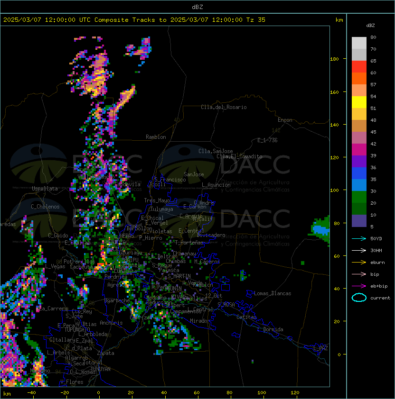The image size is (395, 399).
Task: Click the Mirador label
Action: coord(200,321)
